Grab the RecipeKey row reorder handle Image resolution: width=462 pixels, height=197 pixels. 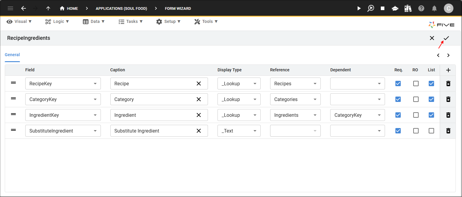pyautogui.click(x=13, y=83)
